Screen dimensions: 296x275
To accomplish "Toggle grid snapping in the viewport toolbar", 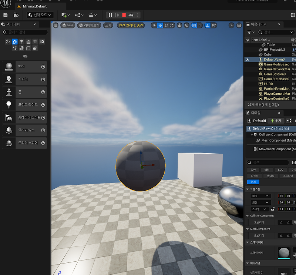I will tap(195, 25).
